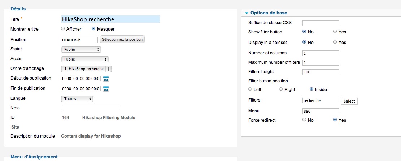The height and width of the screenshot is (161, 401).
Task: Collapse the Options de base panel
Action: click(x=247, y=13)
